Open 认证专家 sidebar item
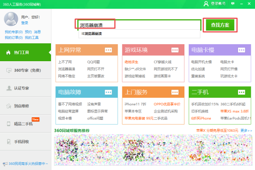The width and height of the screenshot is (255, 170). (x=25, y=88)
